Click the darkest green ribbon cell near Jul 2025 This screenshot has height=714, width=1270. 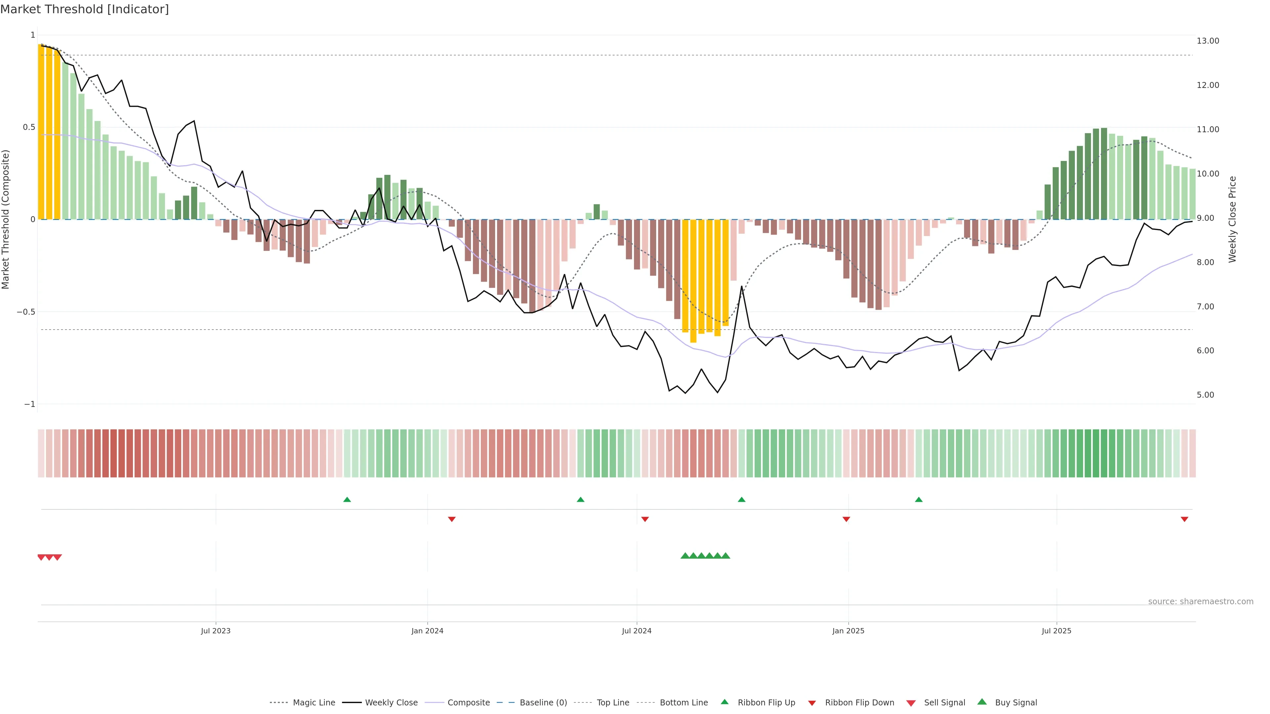coord(1096,453)
